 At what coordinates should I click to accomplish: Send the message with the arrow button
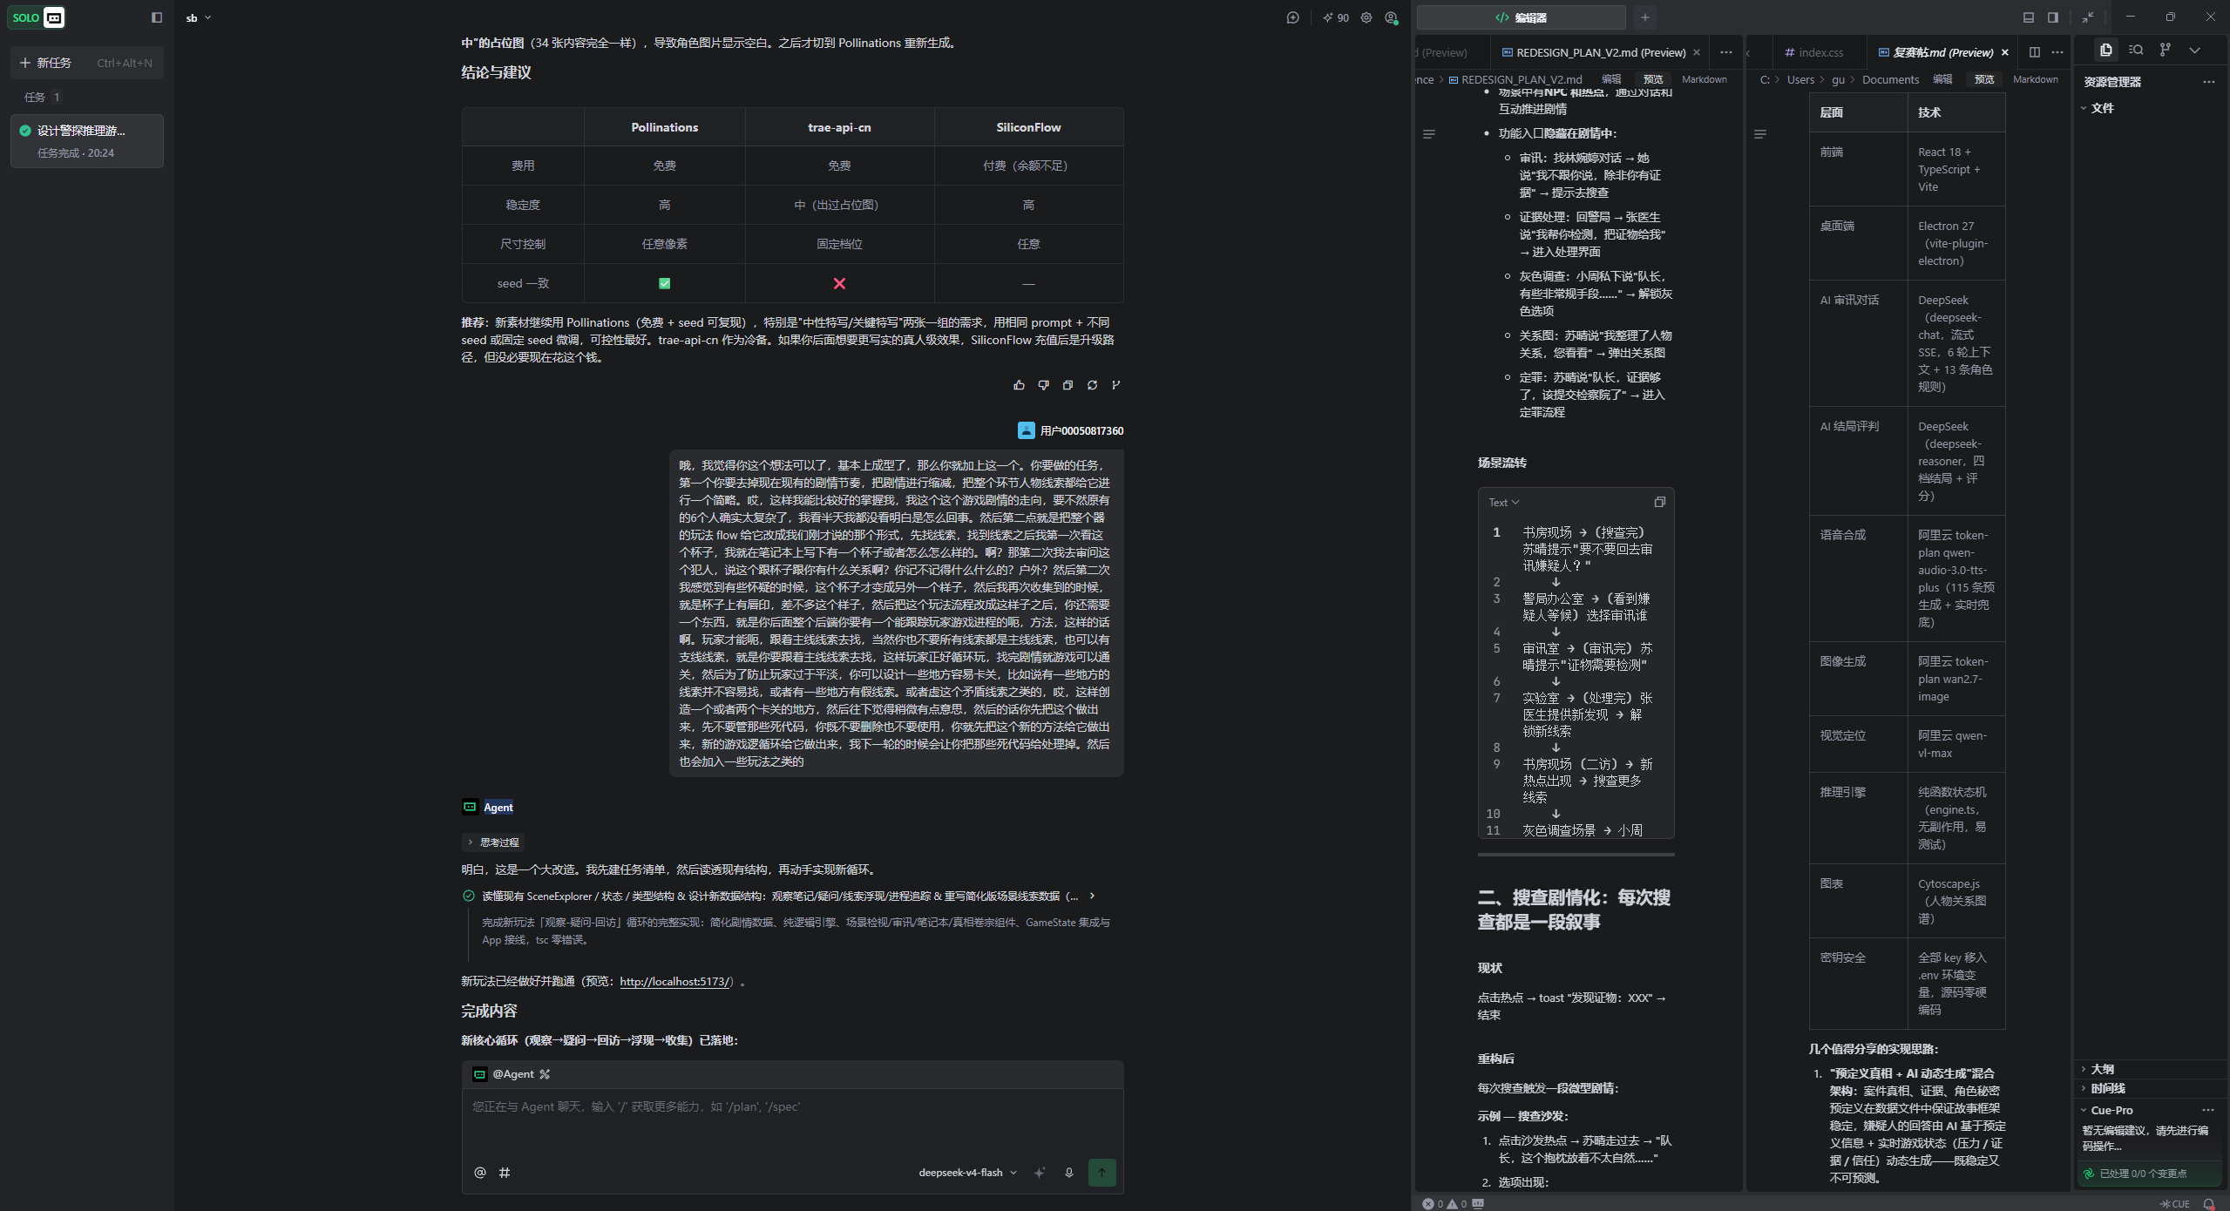1102,1173
